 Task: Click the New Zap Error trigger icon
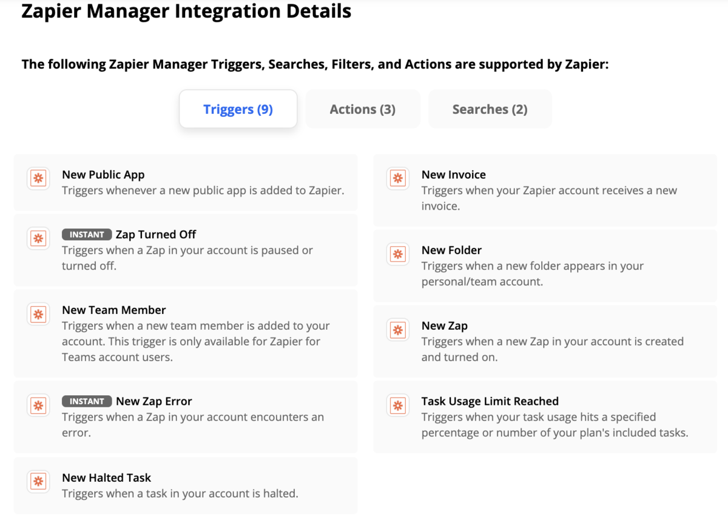pyautogui.click(x=38, y=405)
